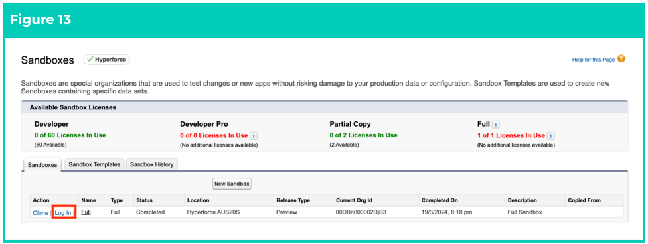The image size is (648, 244).
Task: Click the Developer Pro heading
Action: (x=204, y=124)
